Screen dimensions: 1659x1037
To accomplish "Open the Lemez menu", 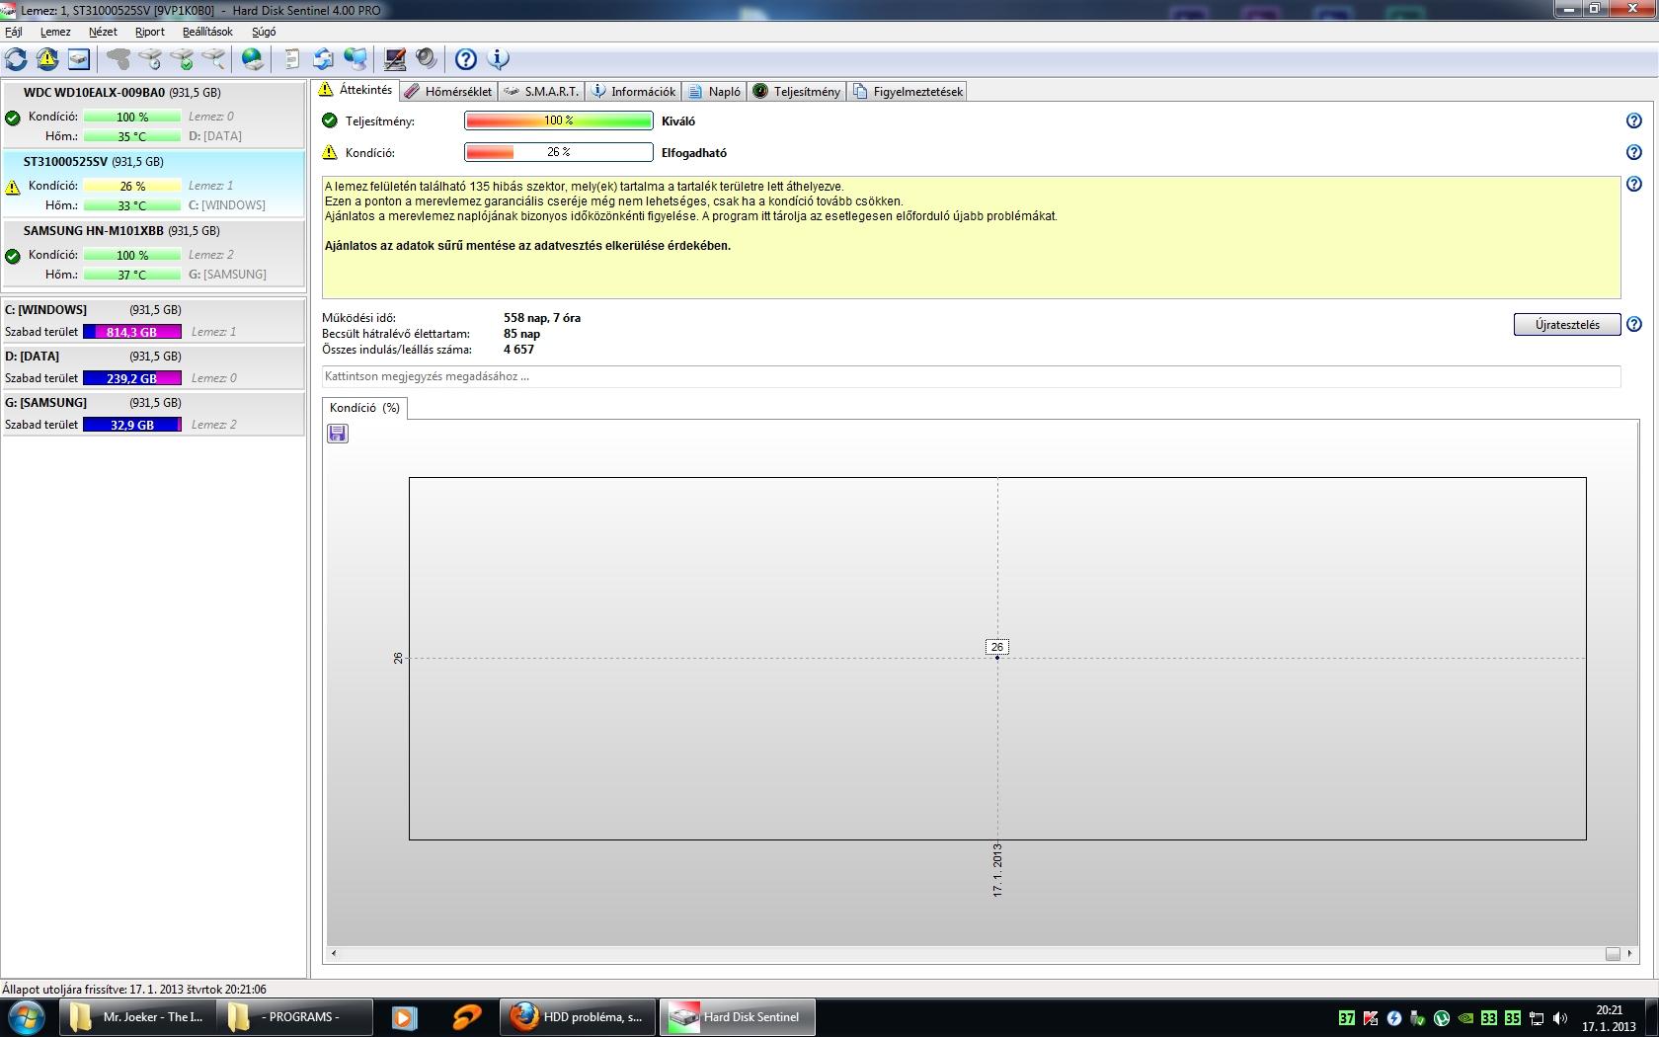I will pyautogui.click(x=55, y=32).
